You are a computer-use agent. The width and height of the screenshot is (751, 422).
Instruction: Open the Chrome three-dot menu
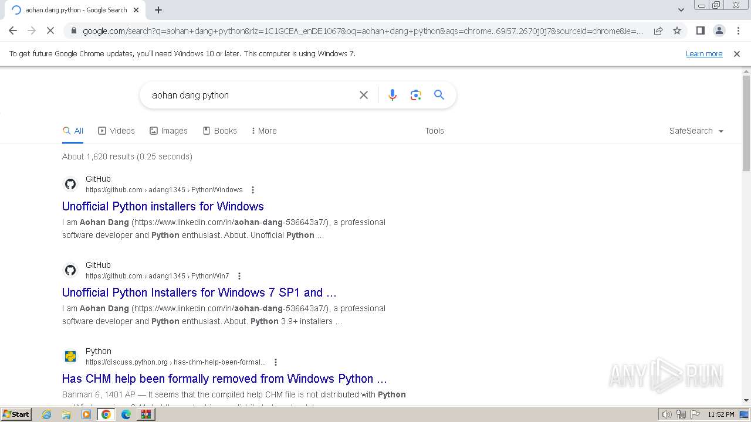(x=738, y=30)
